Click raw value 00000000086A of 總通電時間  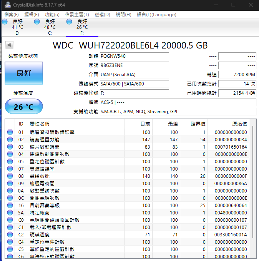coord(231,184)
